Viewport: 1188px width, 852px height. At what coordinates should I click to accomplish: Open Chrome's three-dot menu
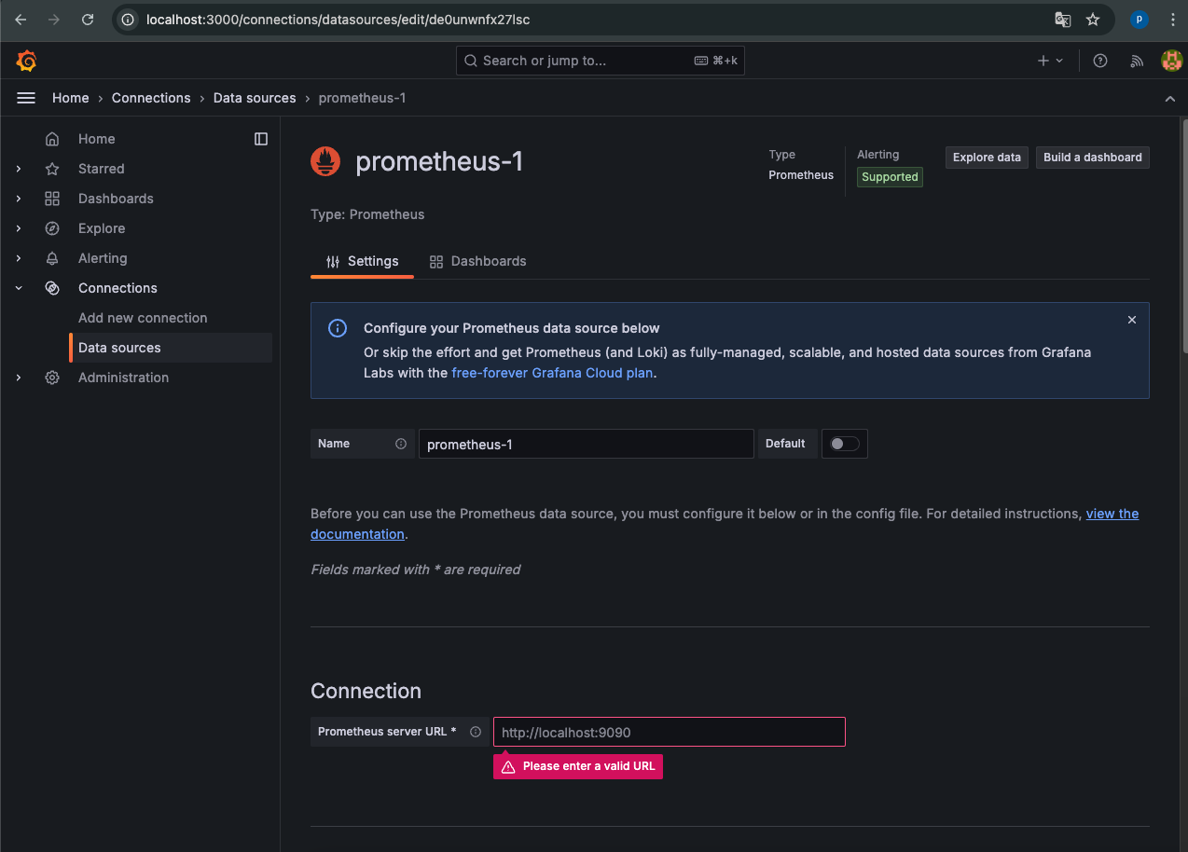[x=1172, y=19]
